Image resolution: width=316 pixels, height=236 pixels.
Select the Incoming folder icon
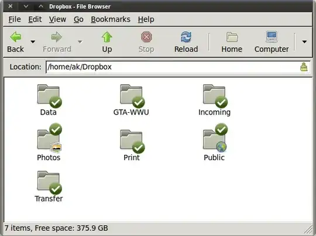pos(215,96)
